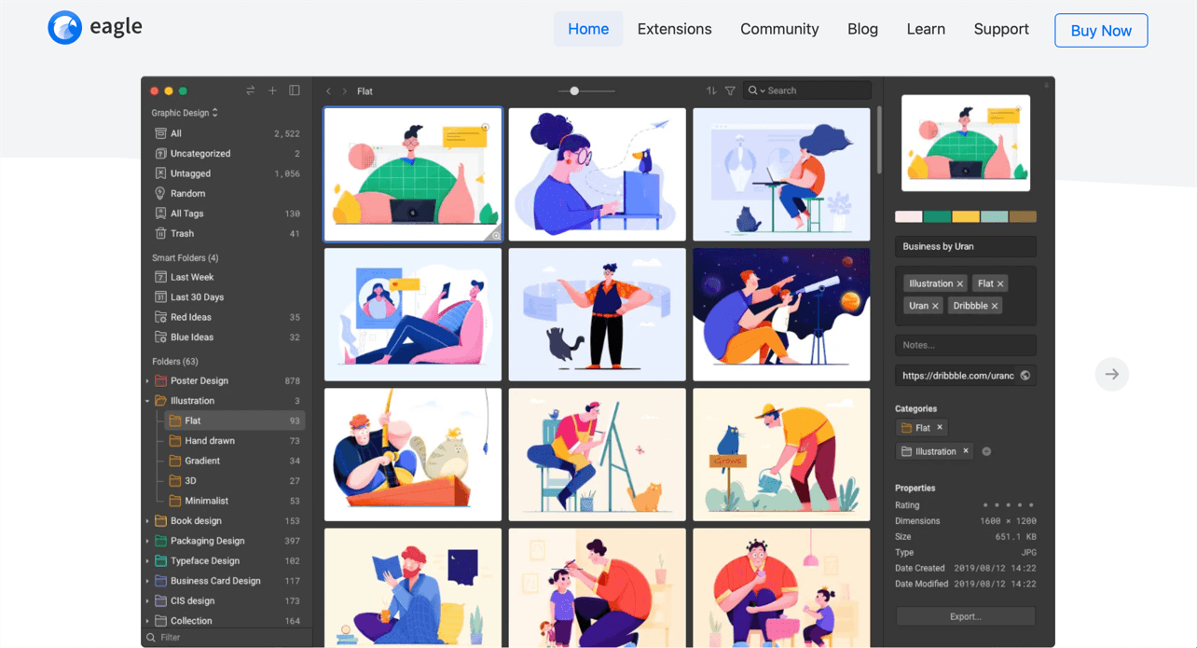Open the Extensions menu item

click(x=674, y=29)
